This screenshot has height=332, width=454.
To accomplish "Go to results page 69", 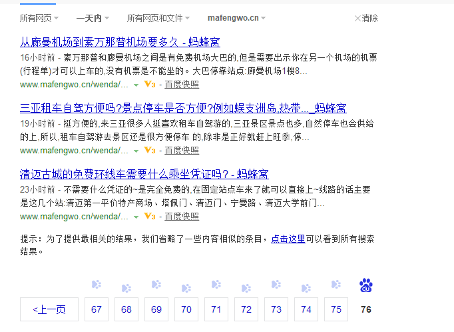I will [x=156, y=309].
